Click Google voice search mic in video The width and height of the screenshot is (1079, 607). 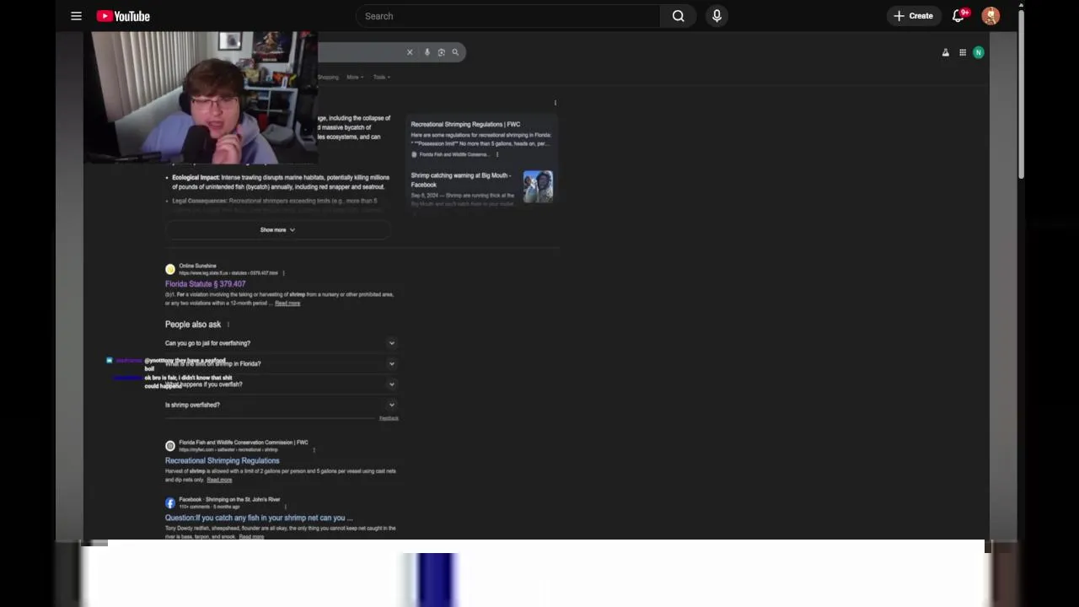coord(427,52)
